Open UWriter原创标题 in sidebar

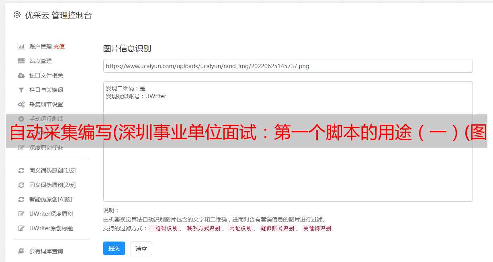tap(51, 228)
